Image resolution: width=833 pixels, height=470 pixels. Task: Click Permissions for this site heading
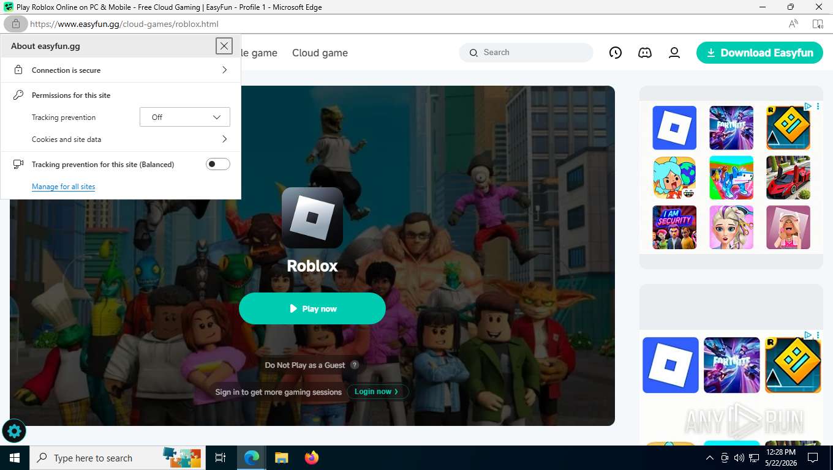tap(71, 95)
